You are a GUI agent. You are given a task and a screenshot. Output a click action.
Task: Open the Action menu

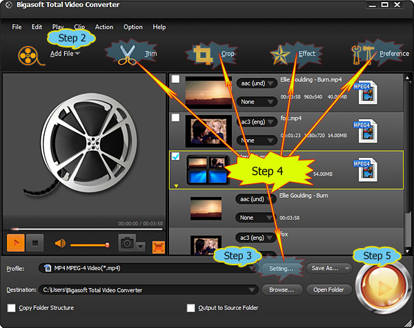tap(104, 27)
